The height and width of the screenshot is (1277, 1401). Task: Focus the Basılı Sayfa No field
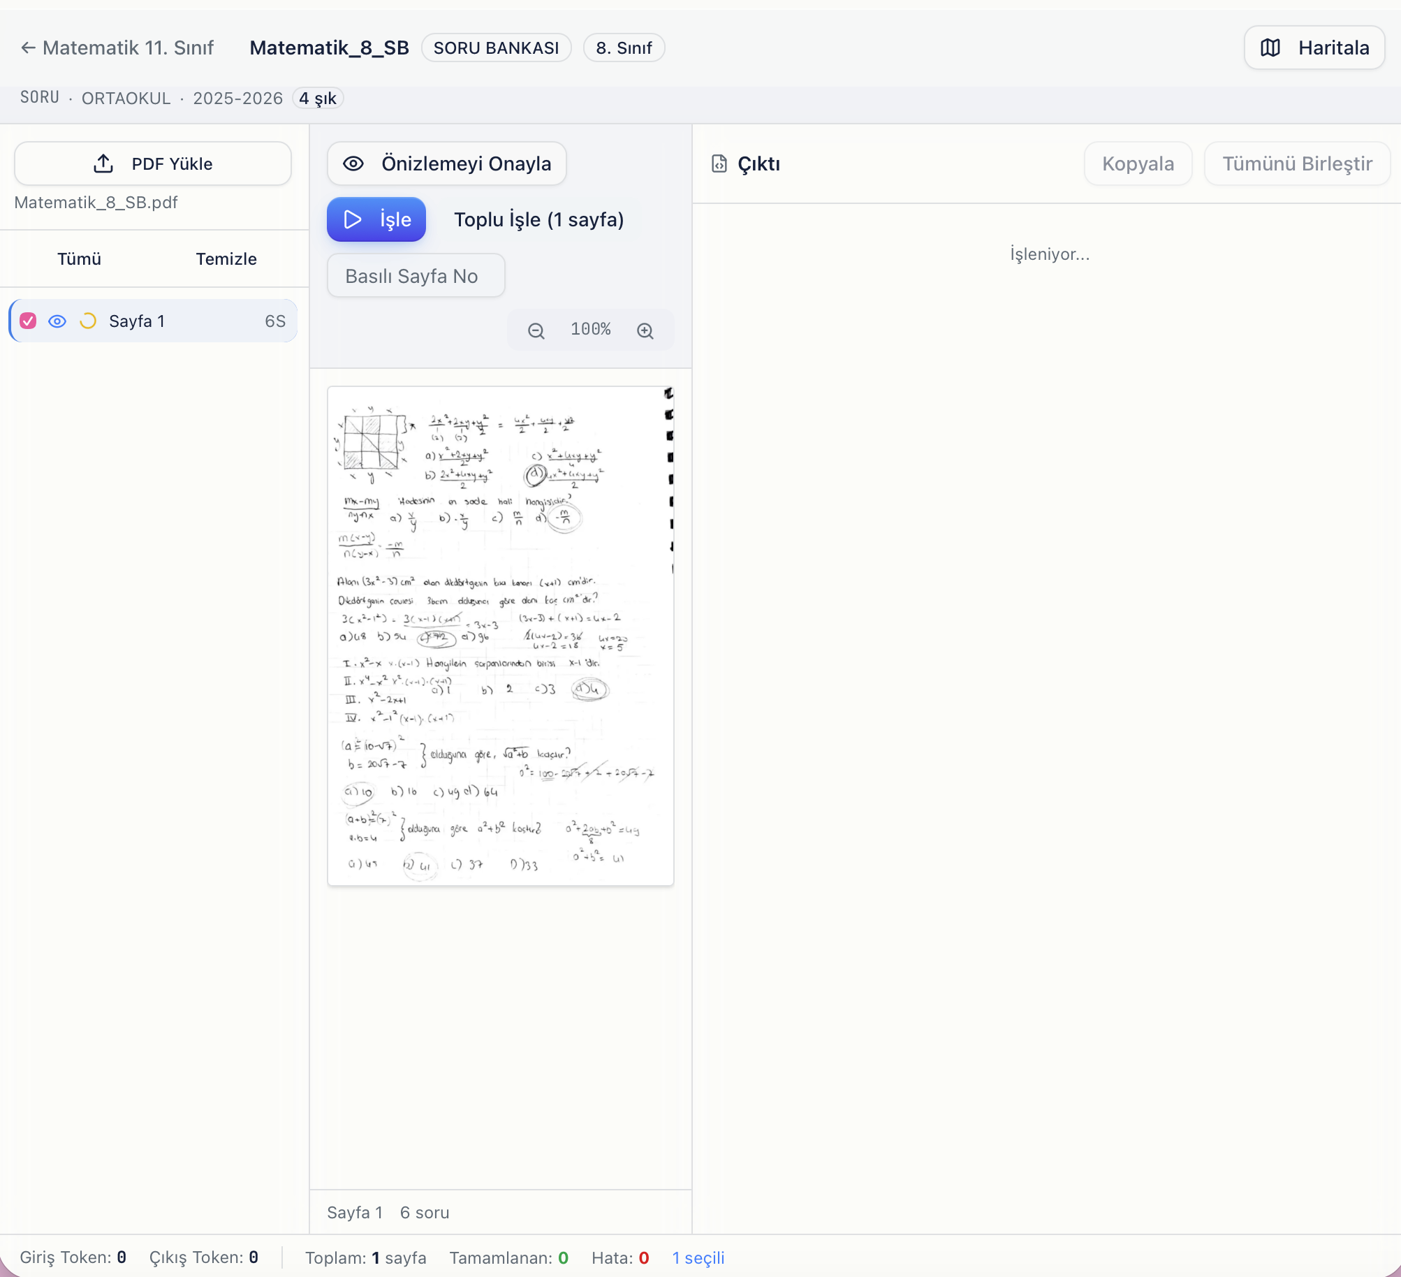[x=416, y=275]
